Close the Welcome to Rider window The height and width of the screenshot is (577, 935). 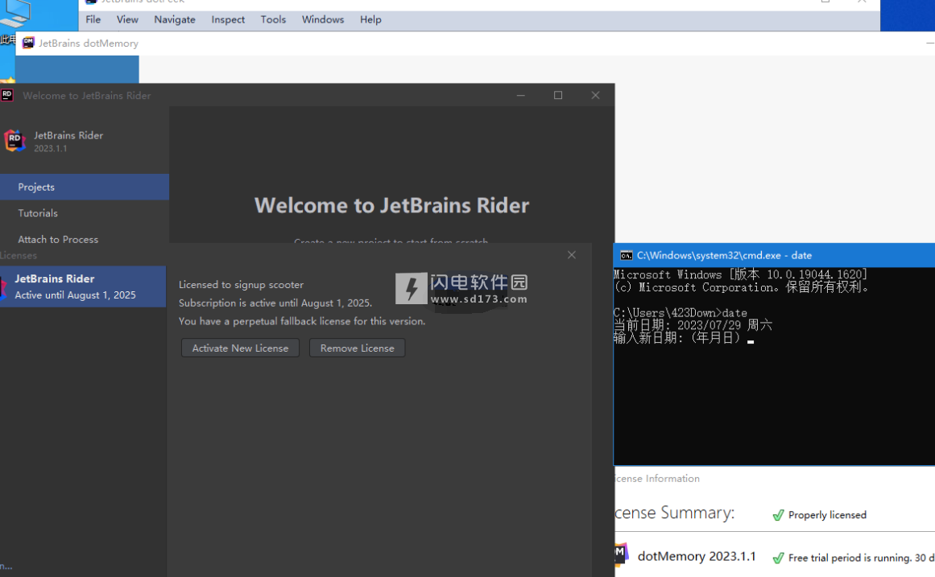(x=595, y=96)
